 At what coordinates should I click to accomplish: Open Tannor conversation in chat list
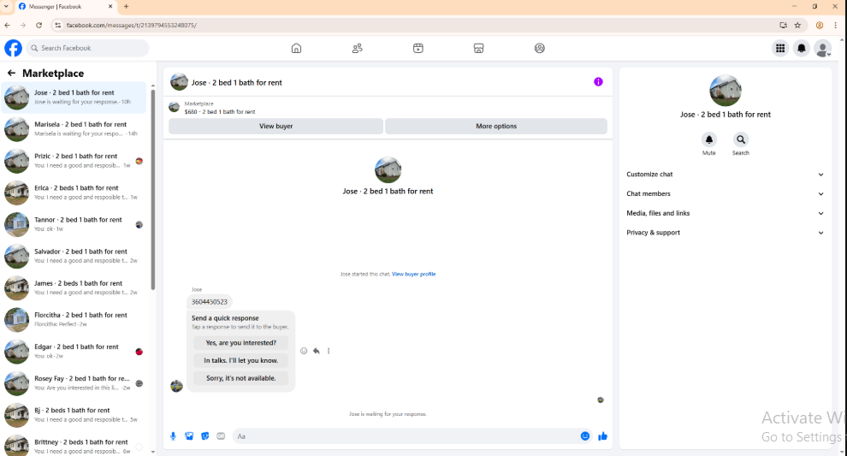(x=74, y=225)
